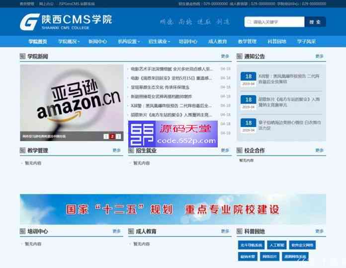Click the 陕西CMS学院 logo
The height and width of the screenshot is (268, 346).
coord(66,21)
